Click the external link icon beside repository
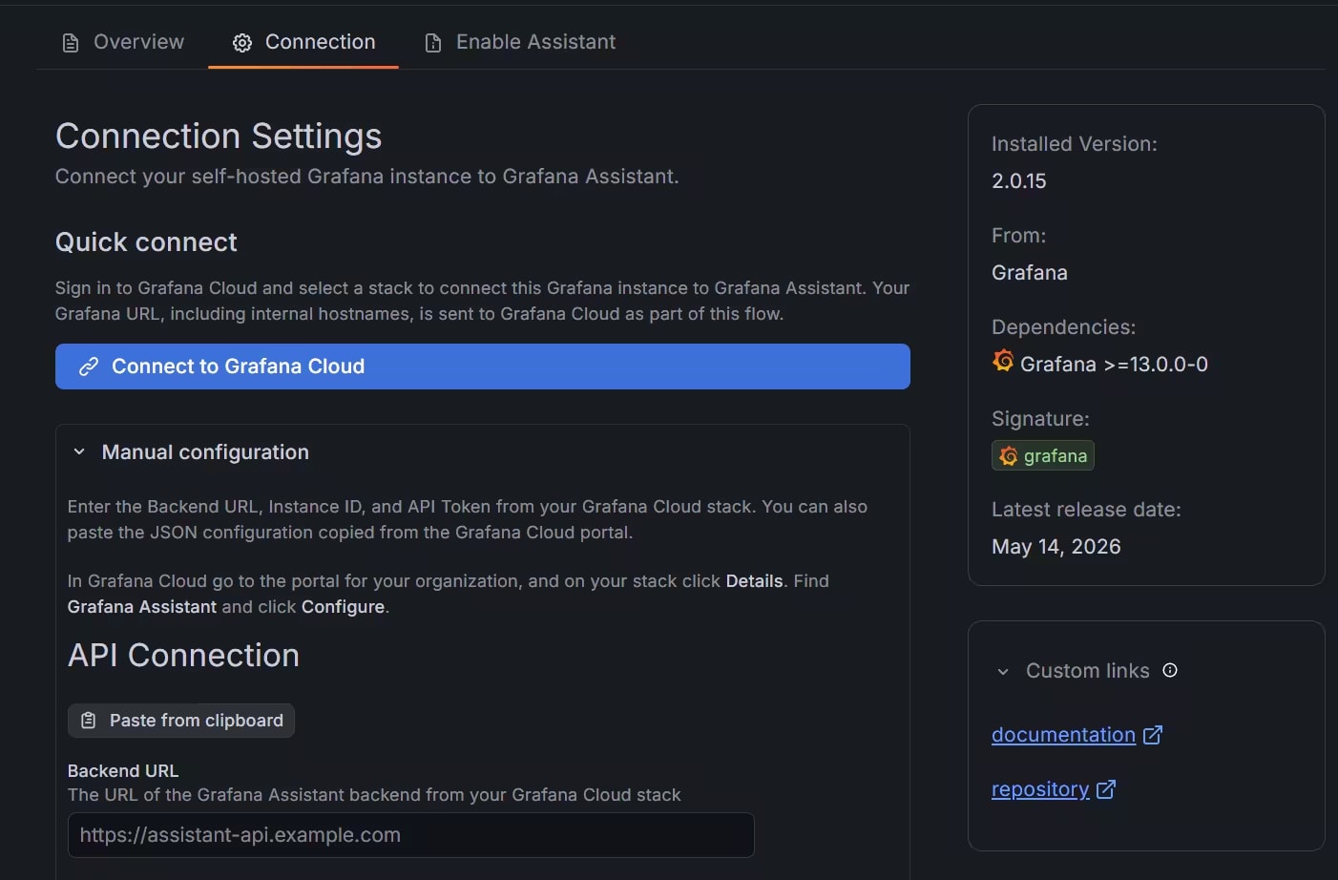This screenshot has width=1338, height=880. click(x=1106, y=789)
